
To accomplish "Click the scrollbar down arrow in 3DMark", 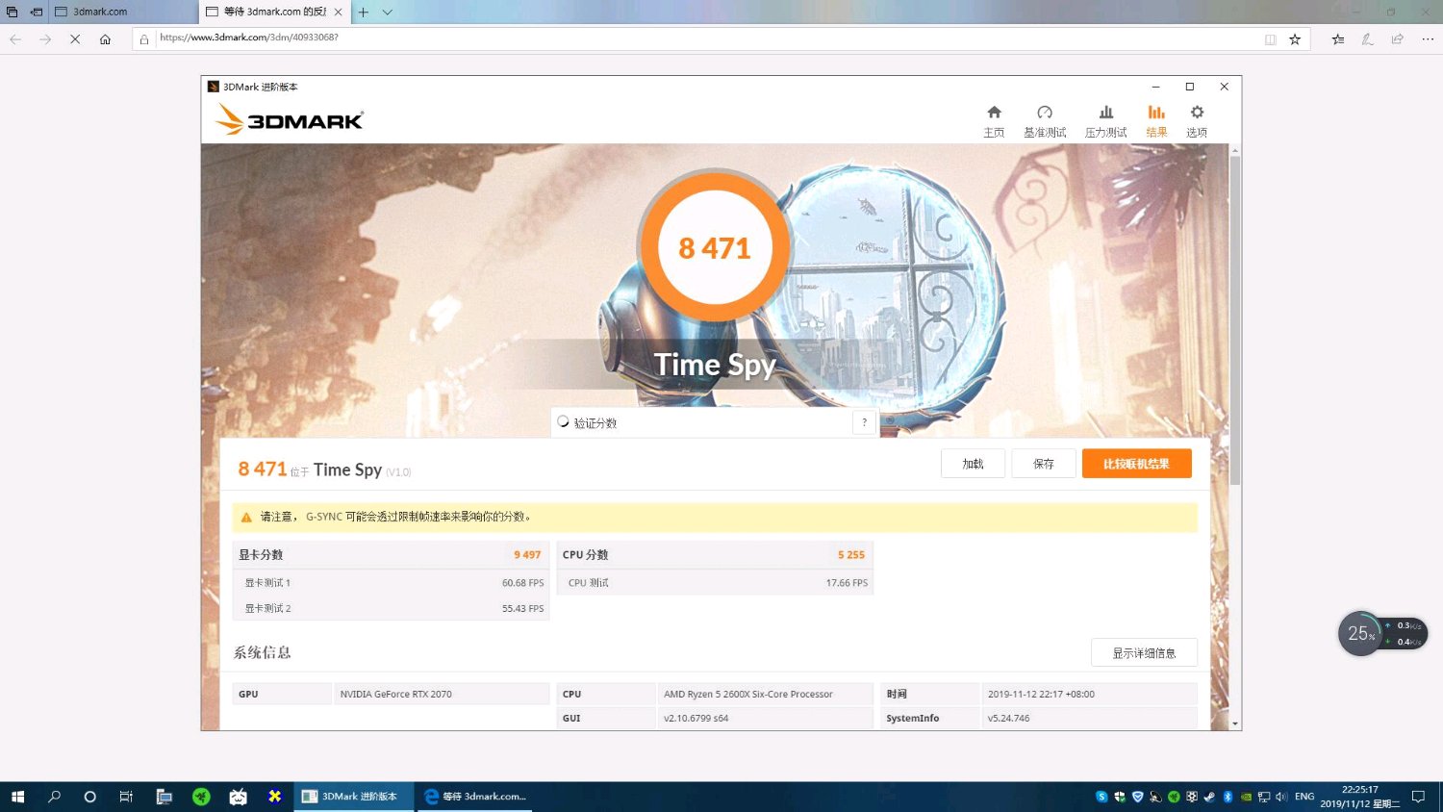I will point(1235,723).
